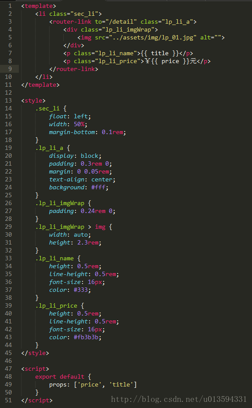This screenshot has width=252, height=408.
Task: Click the "#fb3b3b" color value
Action: pos(86,337)
